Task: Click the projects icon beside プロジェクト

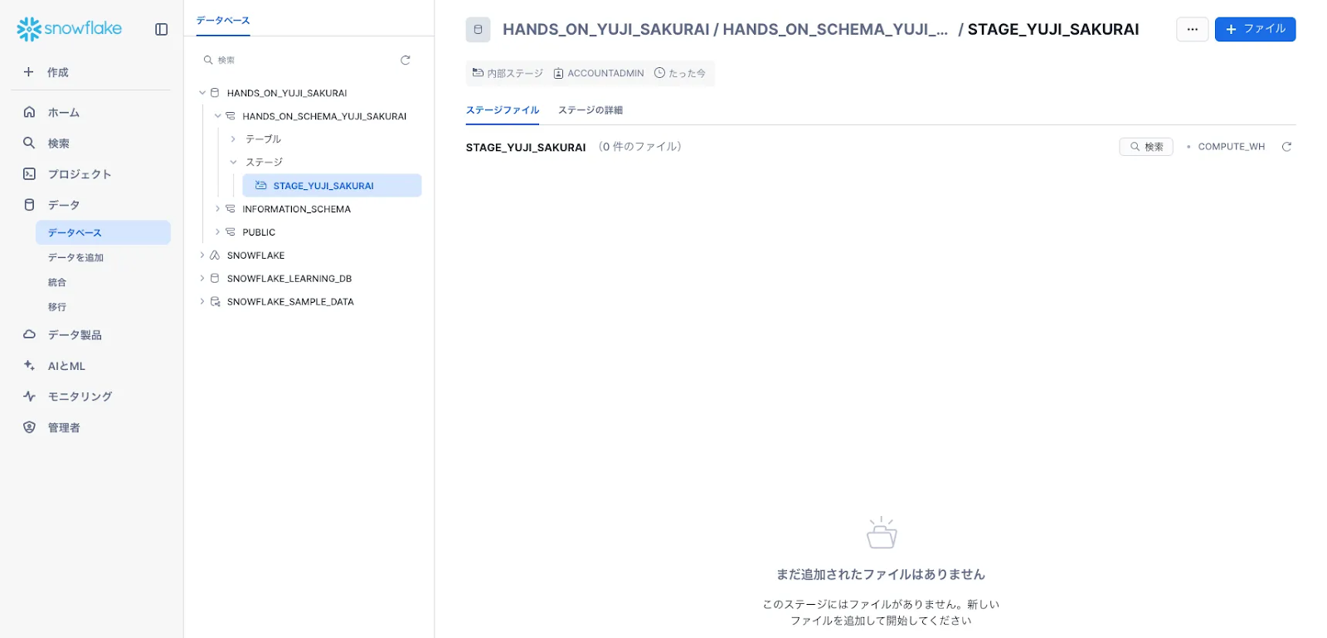Action: click(29, 173)
